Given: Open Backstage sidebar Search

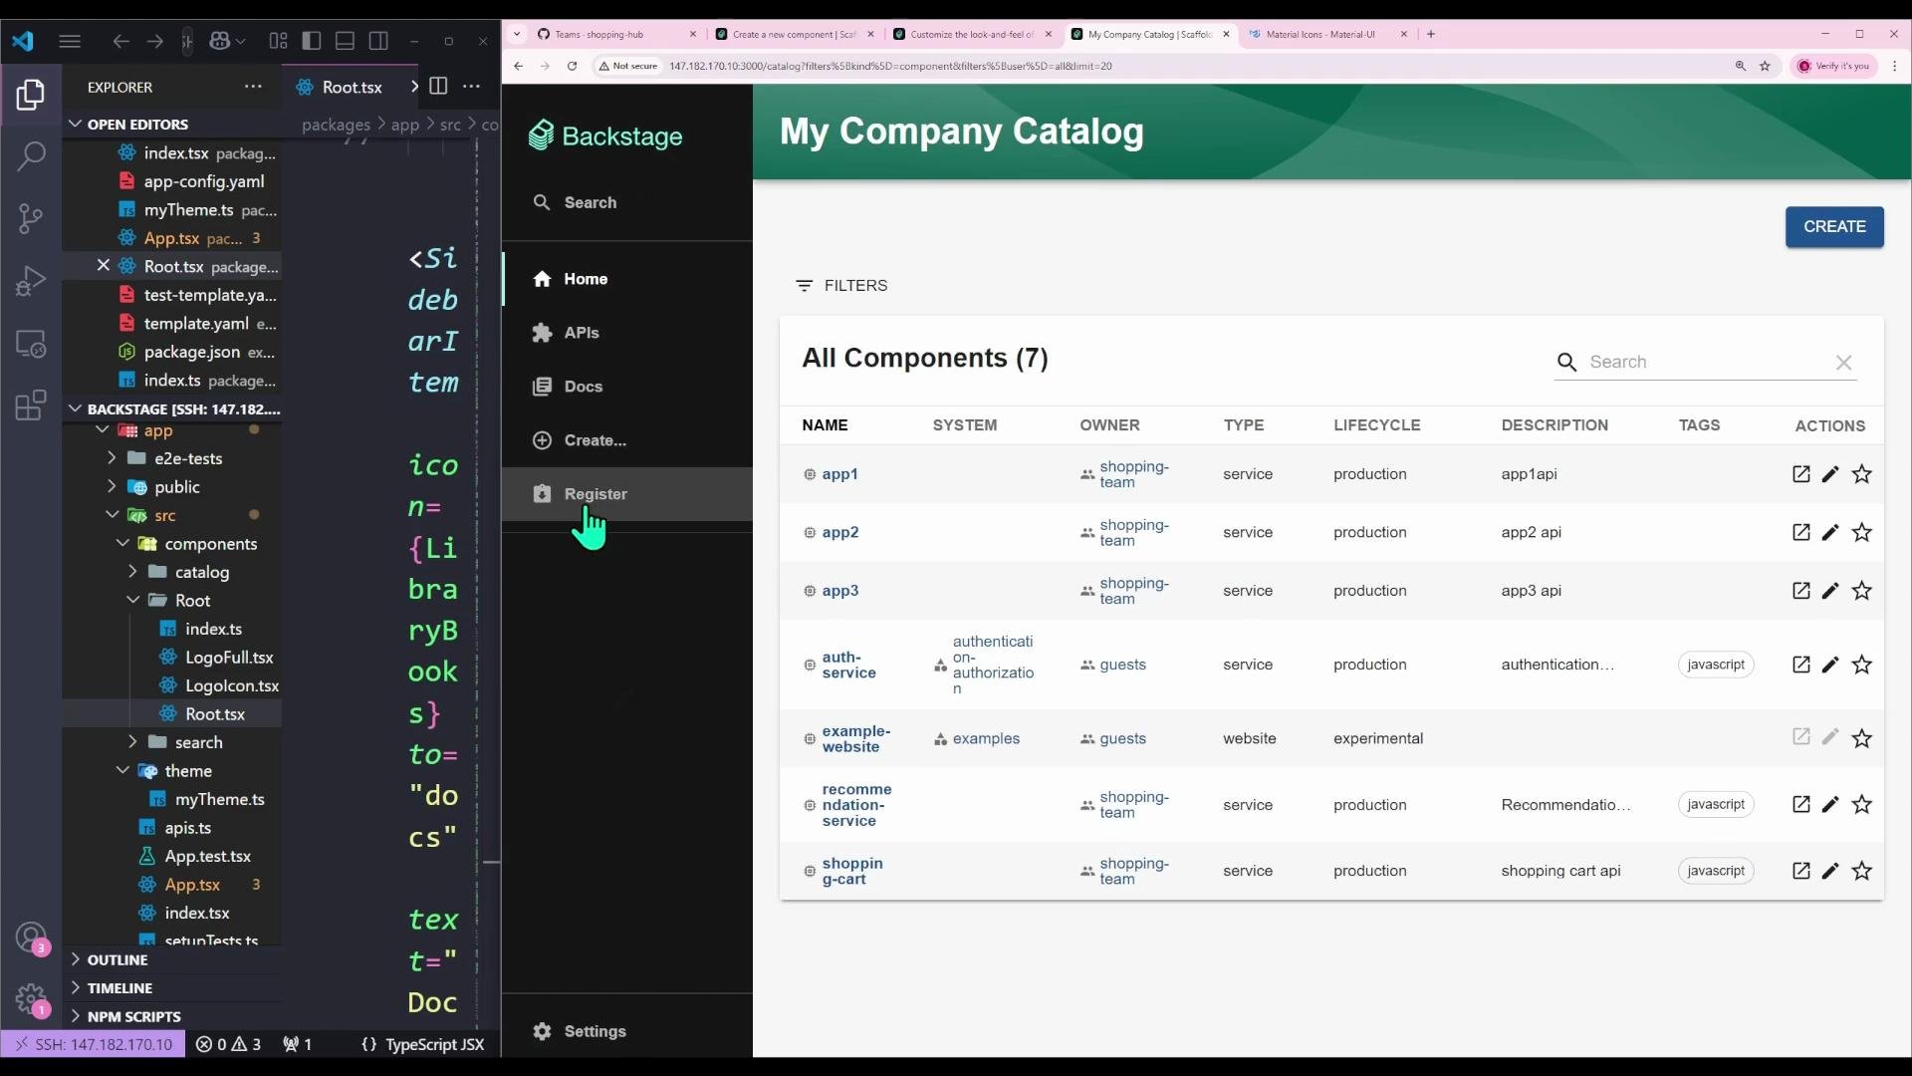Looking at the screenshot, I should click(627, 202).
